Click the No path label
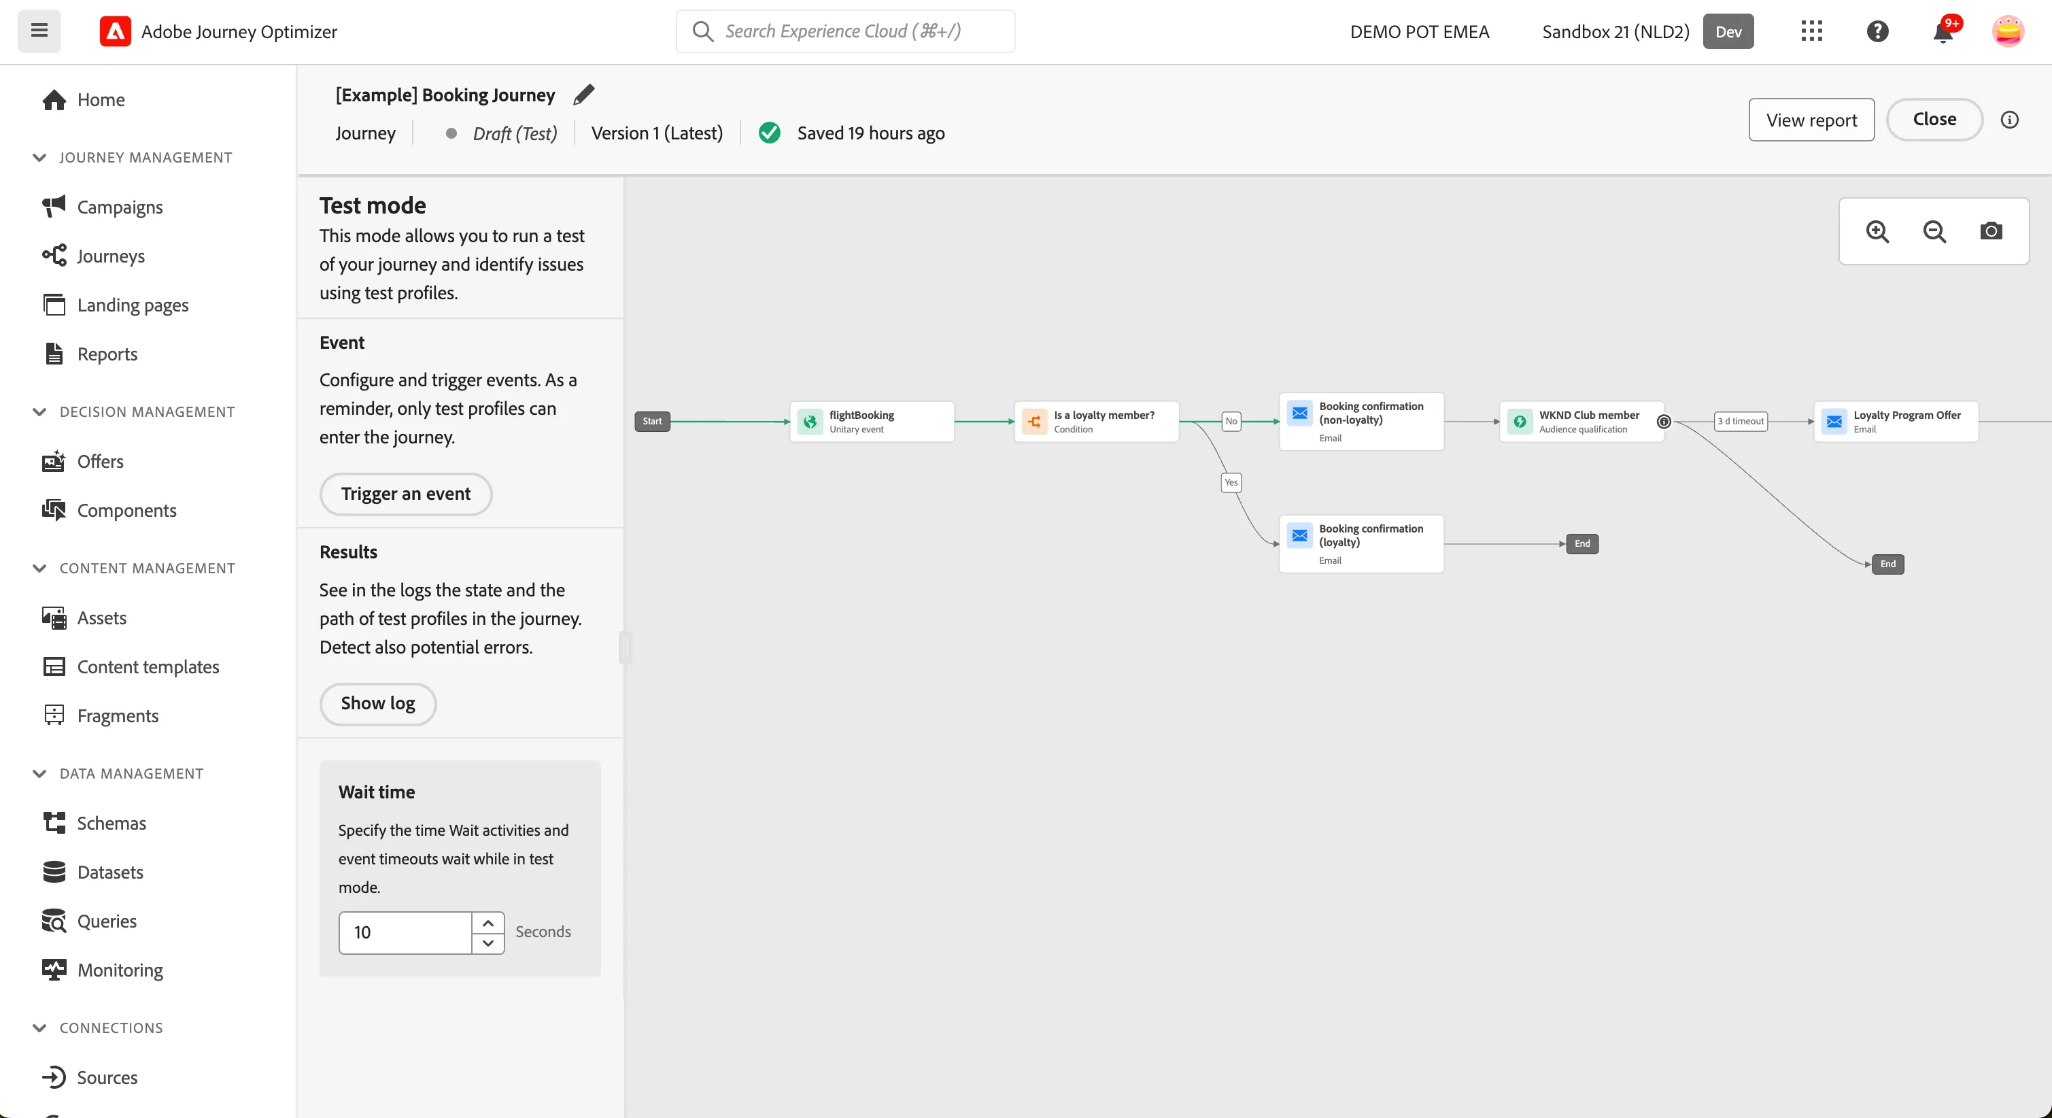 (1231, 422)
